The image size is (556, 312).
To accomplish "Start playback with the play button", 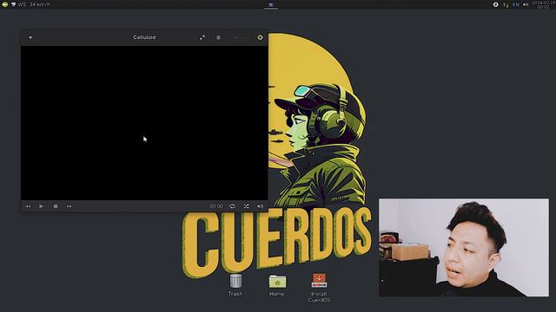I will coord(42,206).
